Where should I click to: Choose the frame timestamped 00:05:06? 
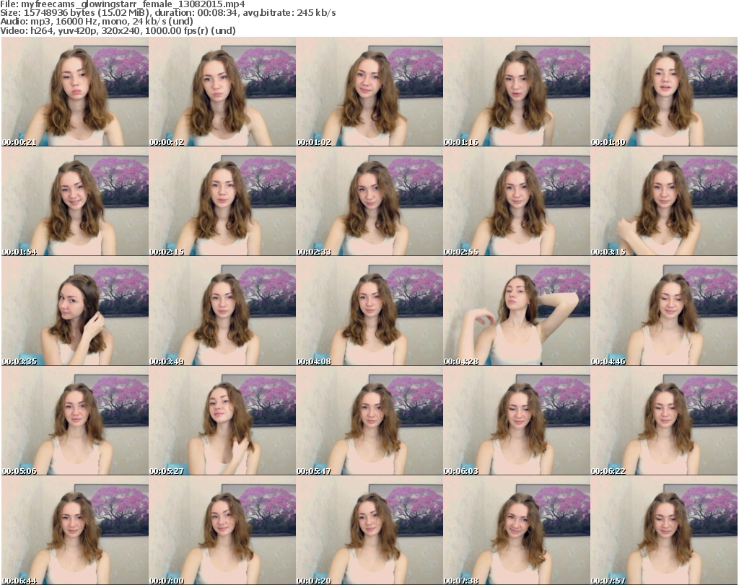pyautogui.click(x=75, y=421)
